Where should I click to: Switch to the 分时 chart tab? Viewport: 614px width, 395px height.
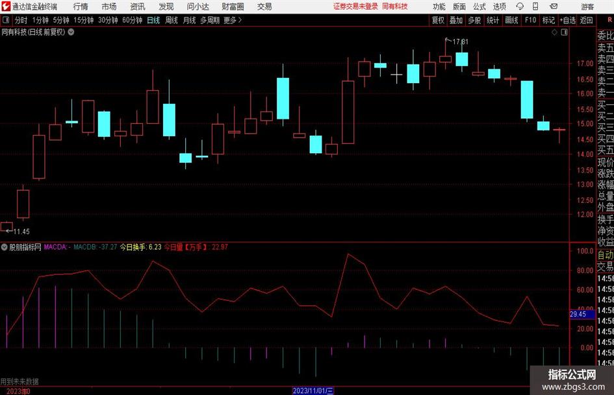[21, 20]
